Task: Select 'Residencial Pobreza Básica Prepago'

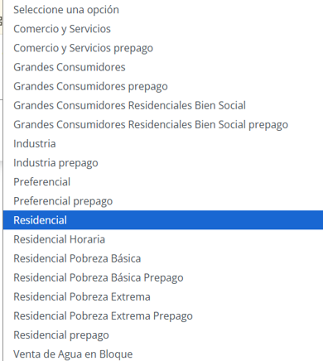Action: coord(163,277)
